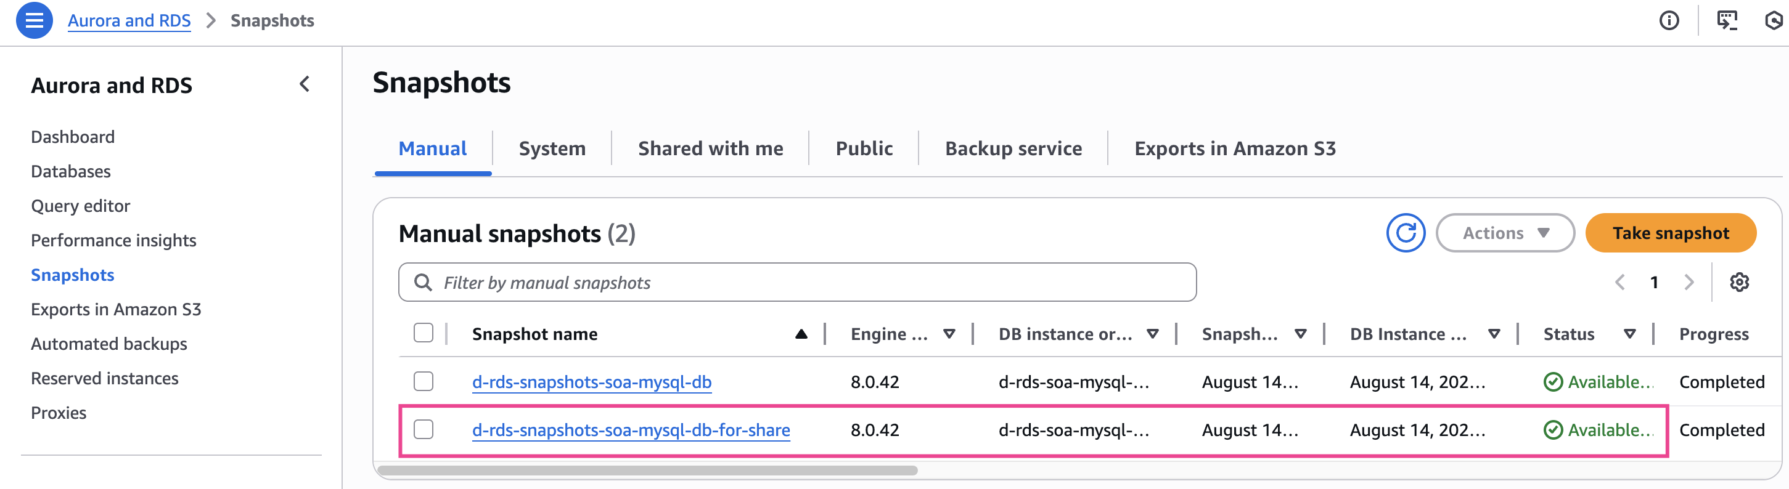Collapse the Aurora and RDS sidebar
This screenshot has width=1789, height=489.
(x=304, y=84)
